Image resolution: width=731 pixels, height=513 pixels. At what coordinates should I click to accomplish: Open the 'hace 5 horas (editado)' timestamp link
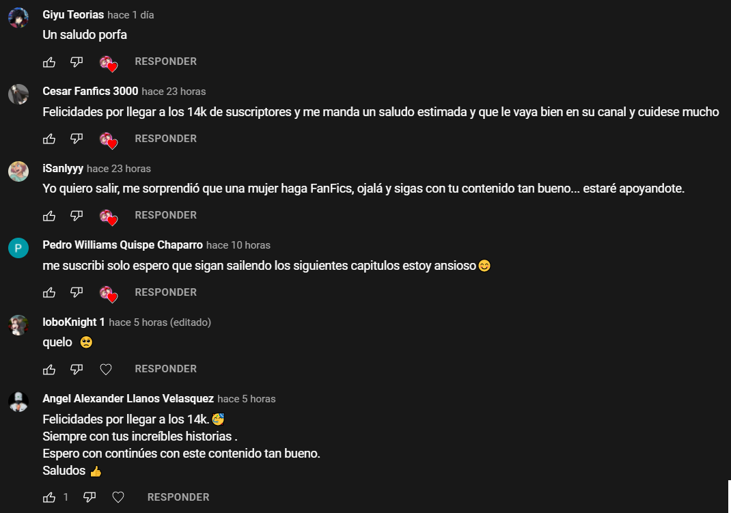pyautogui.click(x=160, y=322)
